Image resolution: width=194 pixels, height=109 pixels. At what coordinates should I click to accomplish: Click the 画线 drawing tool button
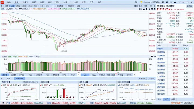140,6
